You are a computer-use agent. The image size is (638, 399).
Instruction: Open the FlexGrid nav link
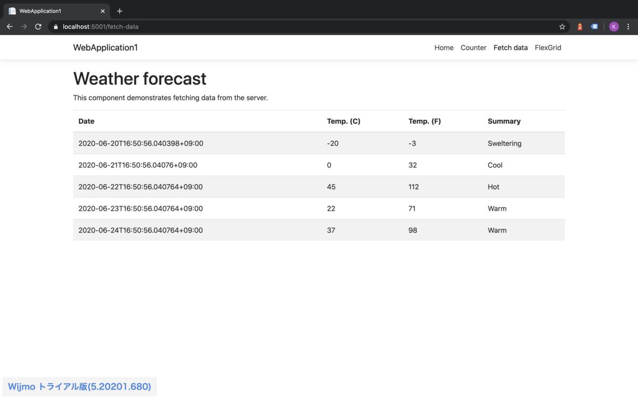[548, 47]
